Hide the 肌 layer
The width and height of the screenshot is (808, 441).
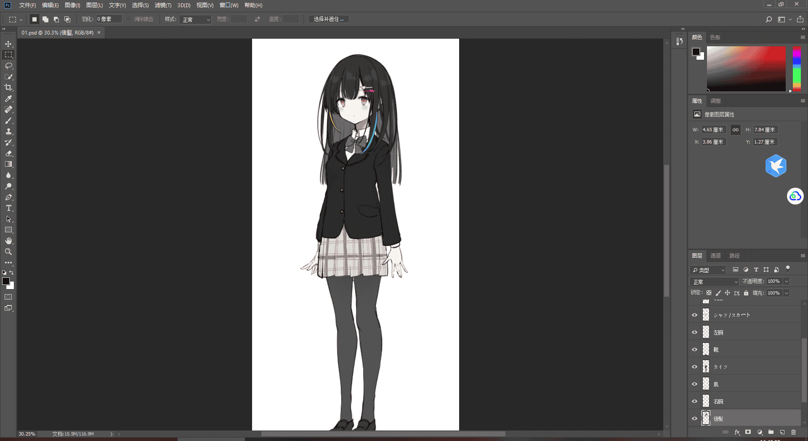point(695,384)
